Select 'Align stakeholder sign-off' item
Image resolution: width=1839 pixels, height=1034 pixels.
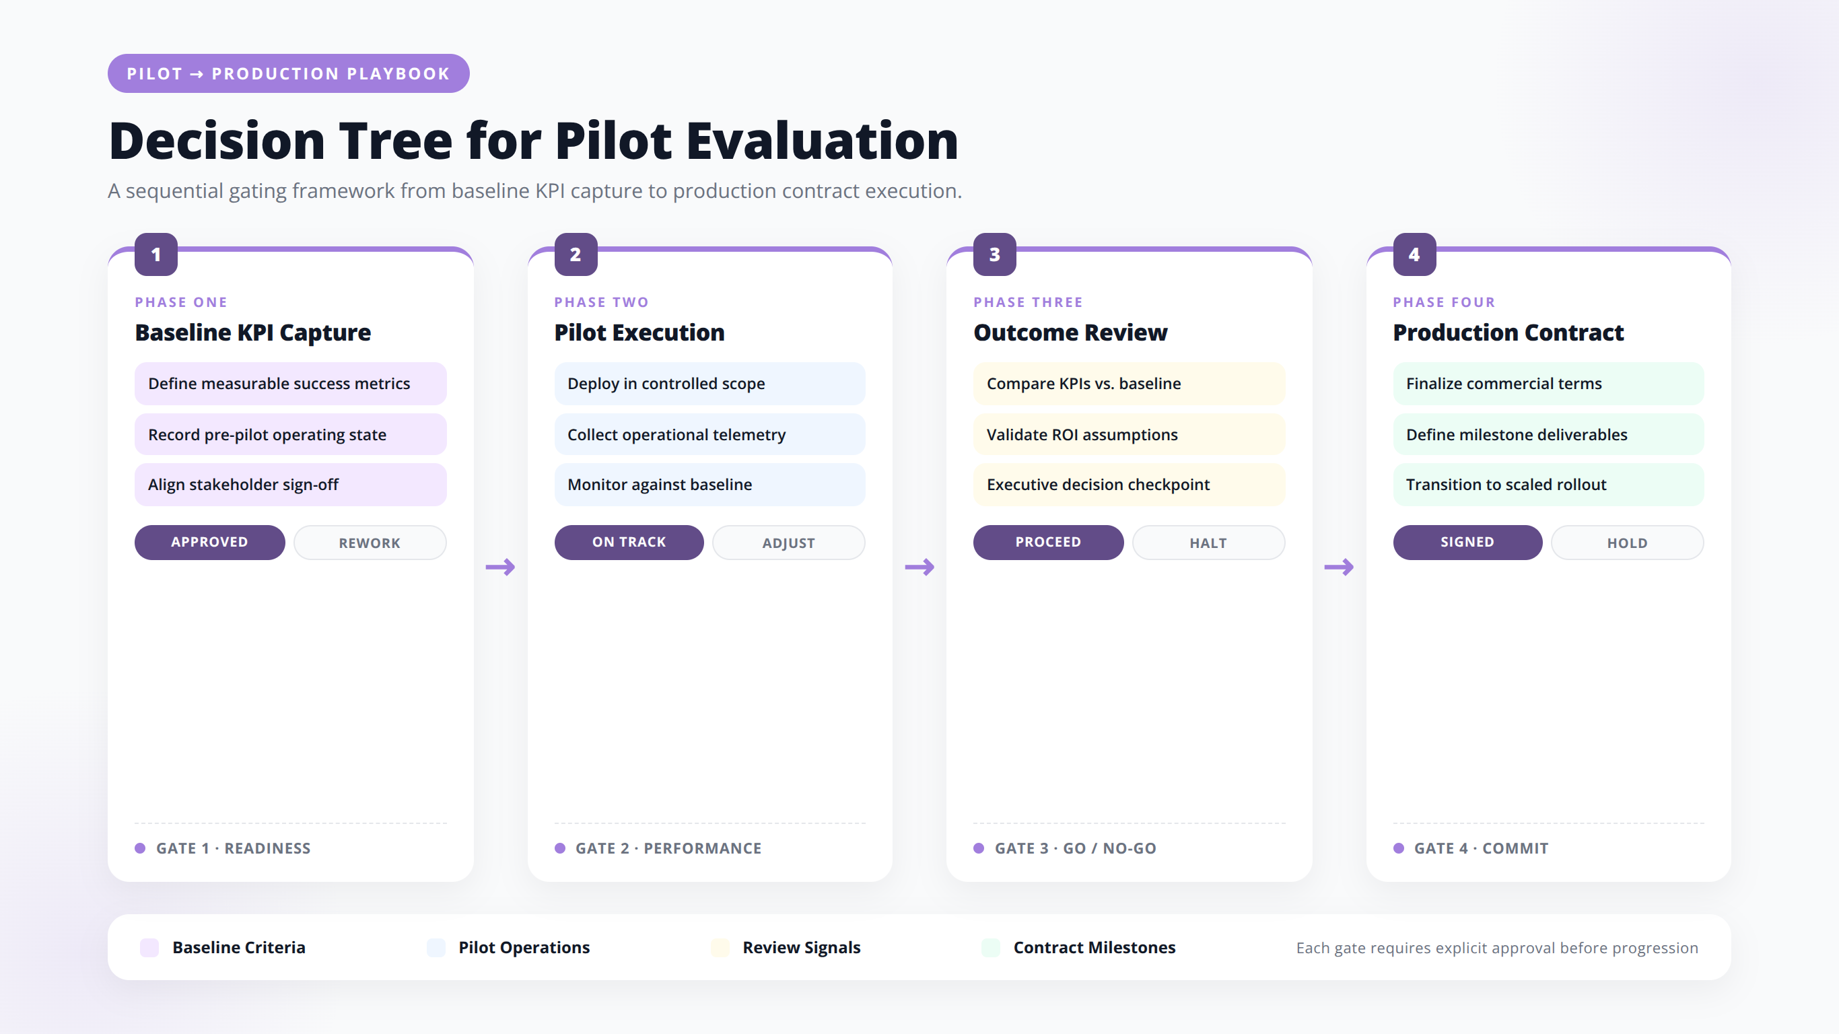(291, 484)
